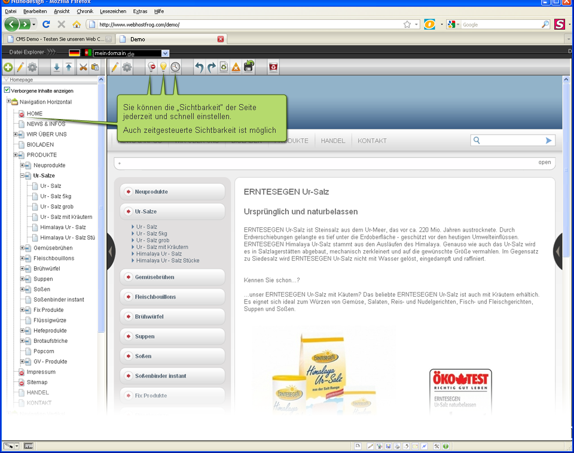Expand the Navigation Horizontal tree node
Image resolution: width=574 pixels, height=453 pixels.
pos(9,101)
